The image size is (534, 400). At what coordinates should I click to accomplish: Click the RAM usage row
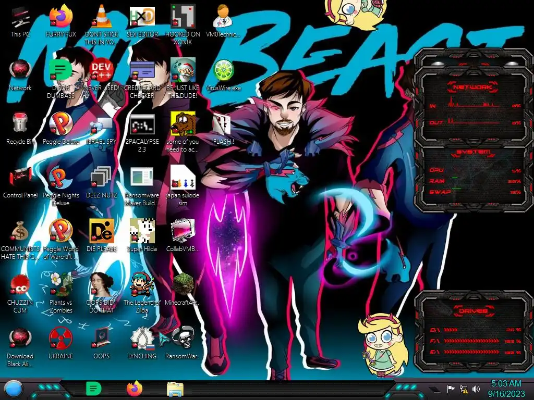pos(476,181)
